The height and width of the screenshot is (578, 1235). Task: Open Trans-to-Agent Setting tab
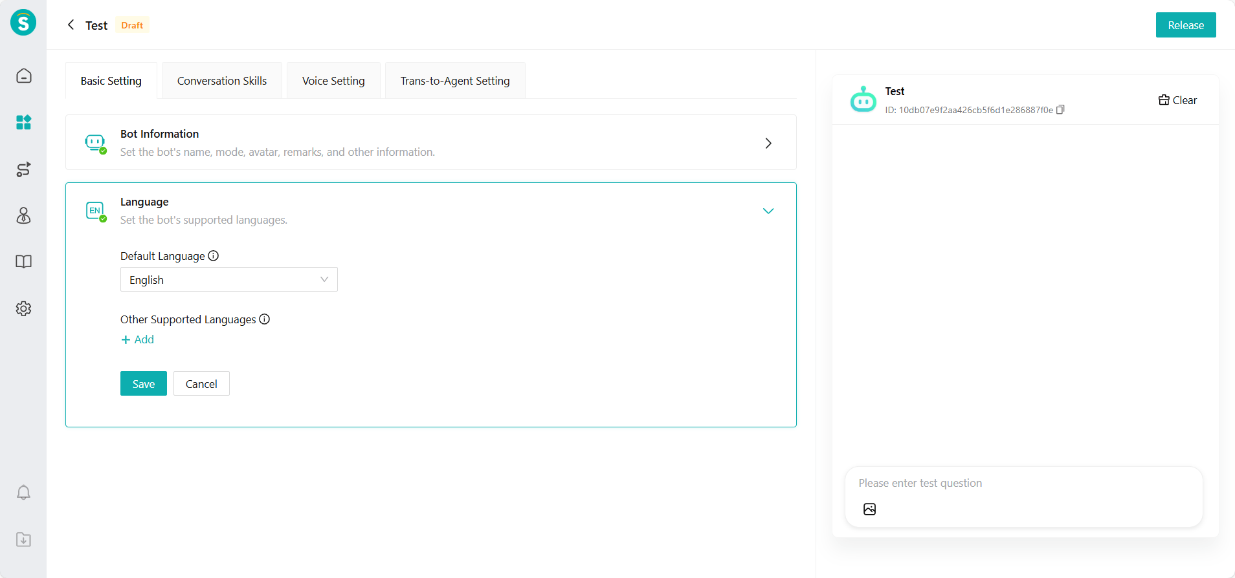[x=454, y=81]
